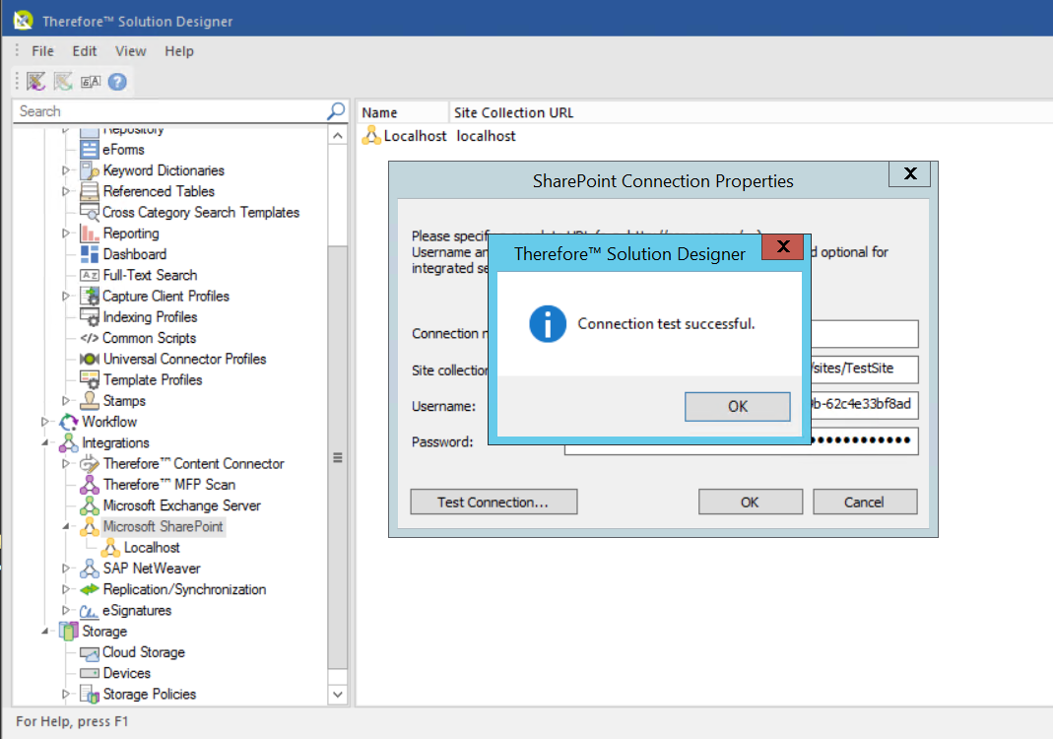The image size is (1053, 739).
Task: Select the Integrations icon
Action: 69,442
